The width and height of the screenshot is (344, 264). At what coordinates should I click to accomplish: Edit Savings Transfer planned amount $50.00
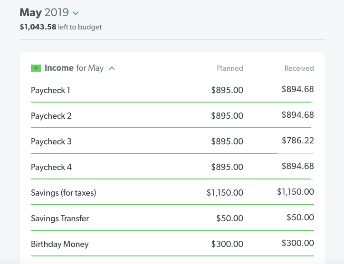229,218
